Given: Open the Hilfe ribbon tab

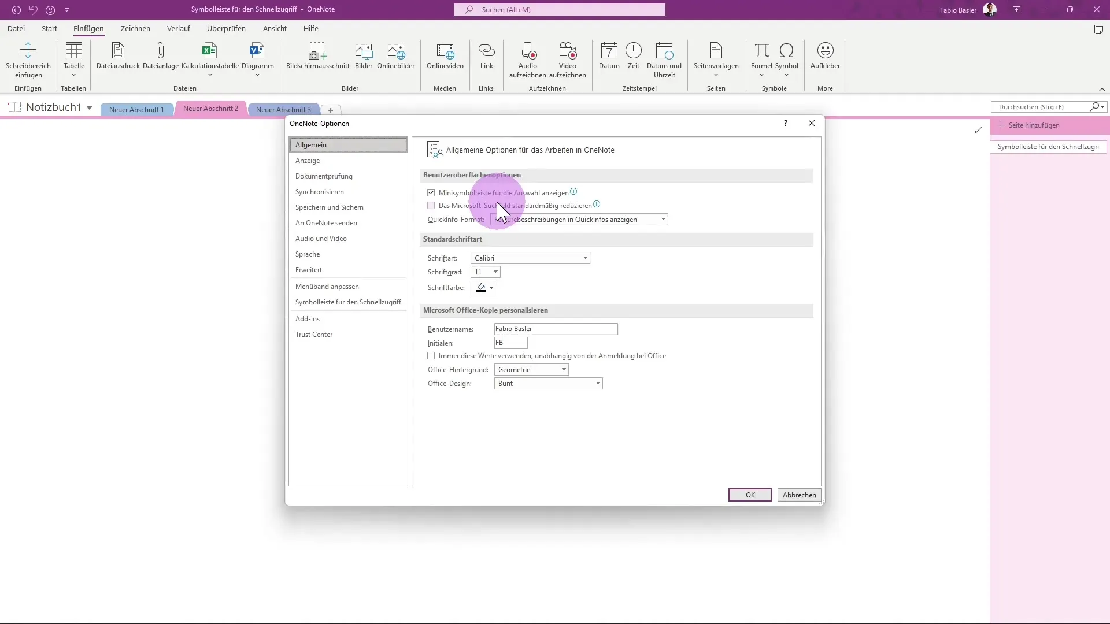Looking at the screenshot, I should 310,28.
